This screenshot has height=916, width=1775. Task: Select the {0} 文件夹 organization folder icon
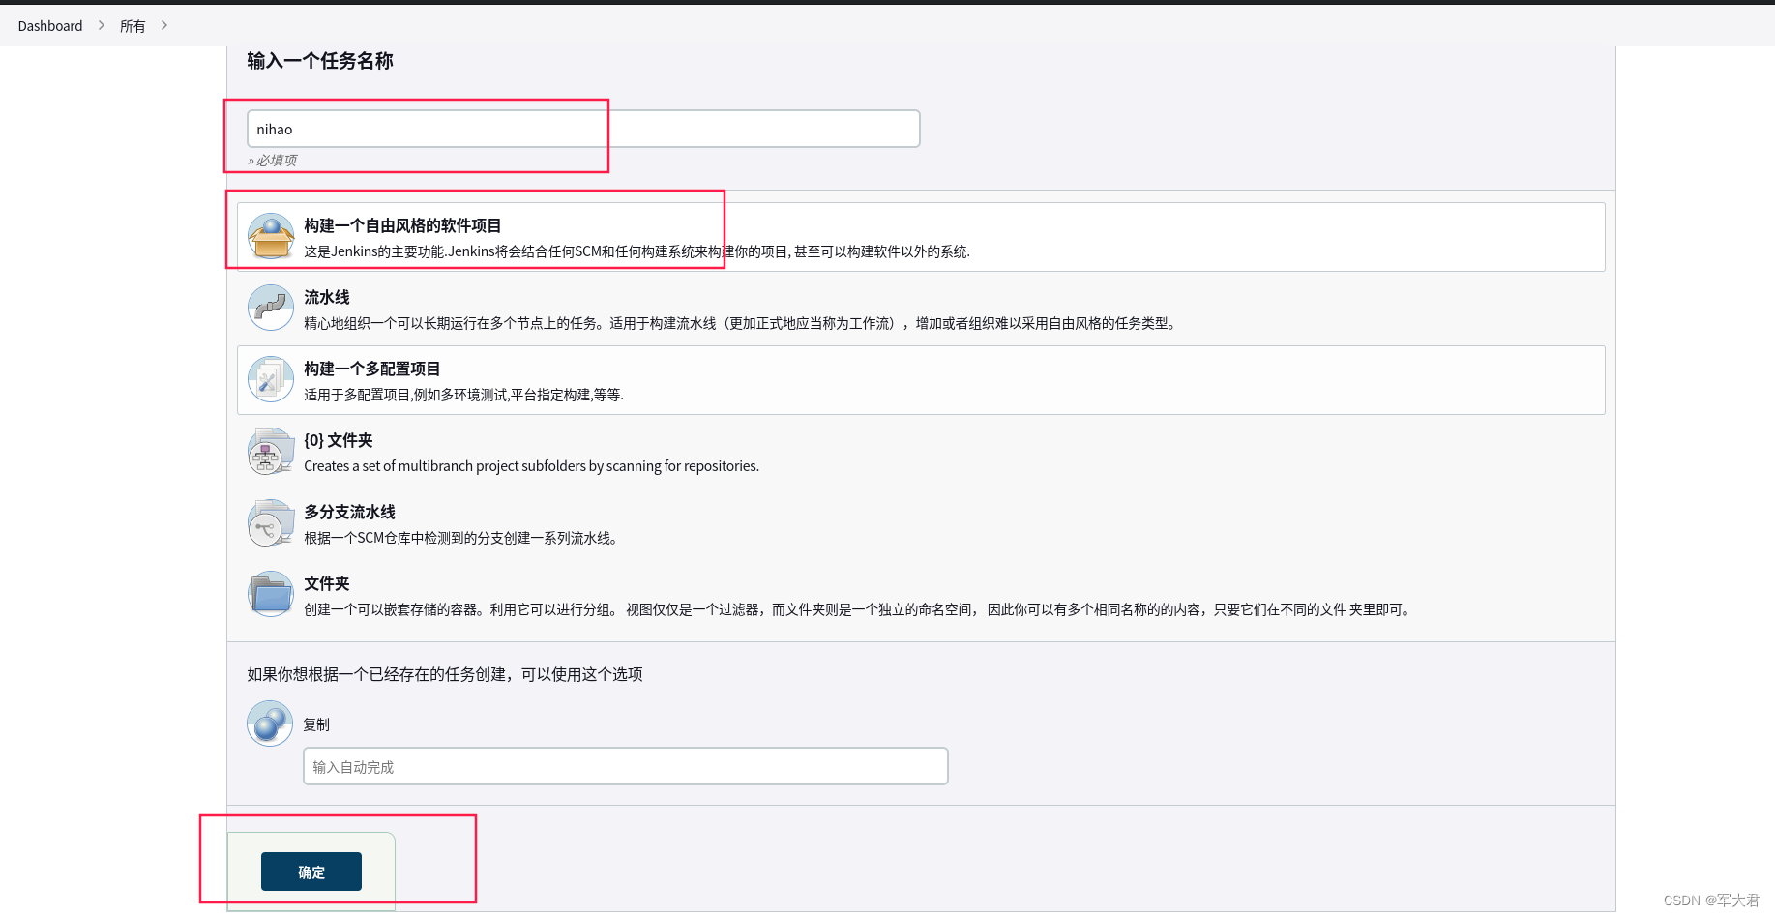(271, 451)
